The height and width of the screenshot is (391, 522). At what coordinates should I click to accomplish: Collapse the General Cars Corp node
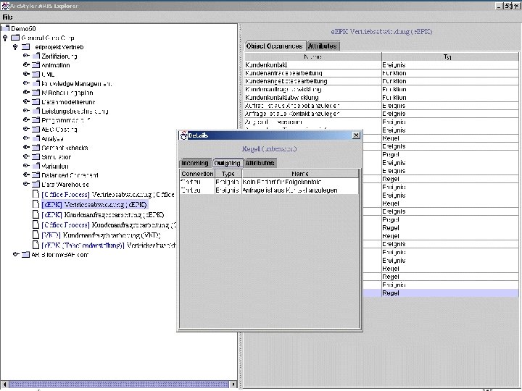pos(5,38)
